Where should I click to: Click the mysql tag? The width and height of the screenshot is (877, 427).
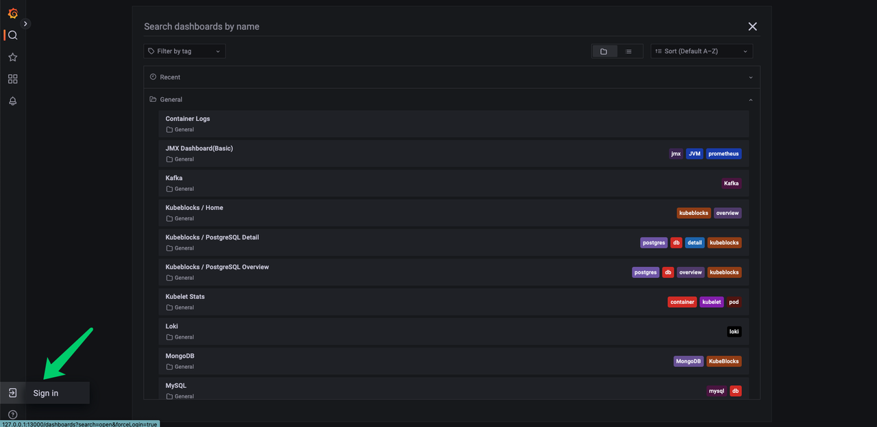coord(717,391)
